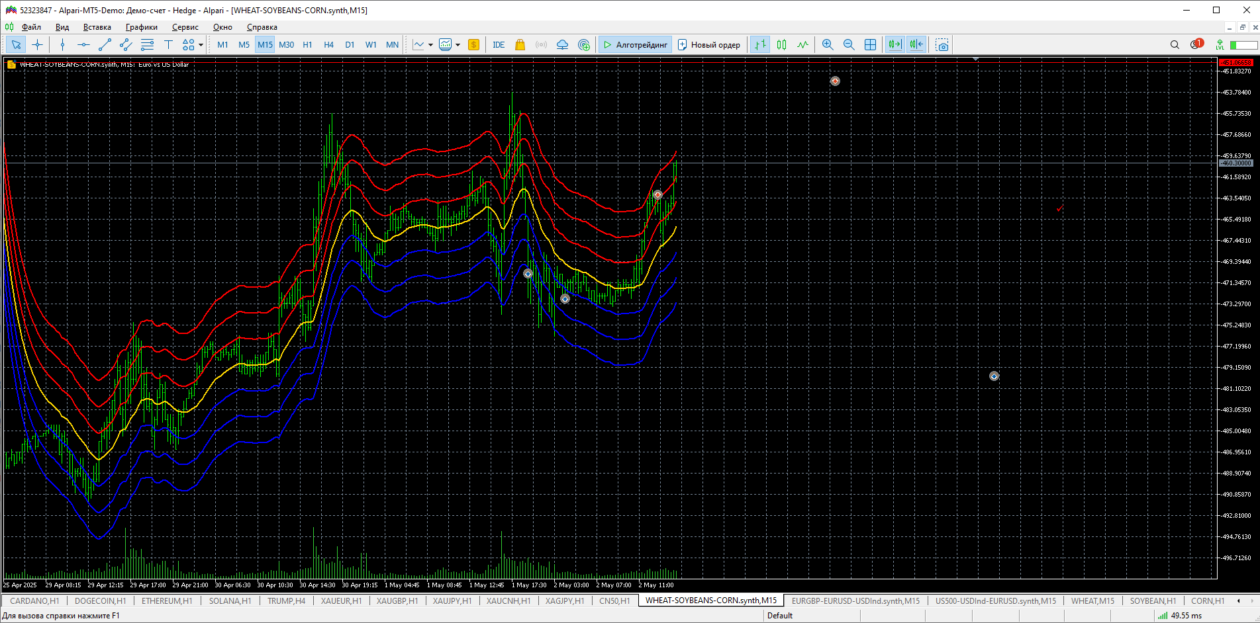The height and width of the screenshot is (623, 1260).
Task: Toggle the chart shift option
Action: coord(916,45)
